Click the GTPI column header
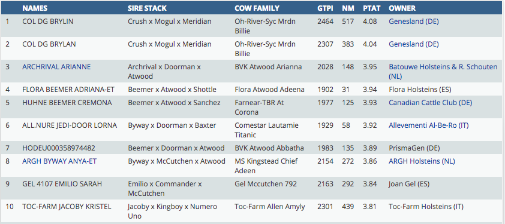Screen dimensions: 505x224 tap(325, 8)
